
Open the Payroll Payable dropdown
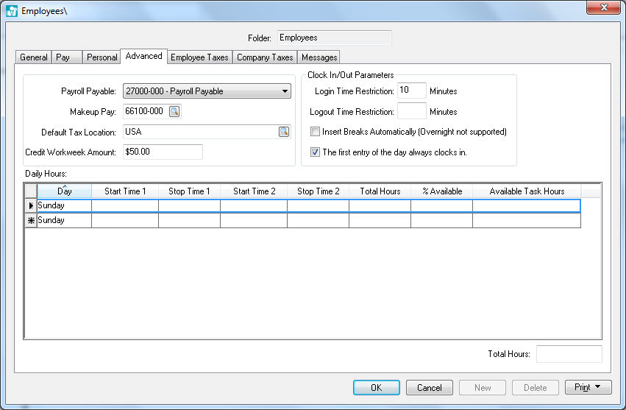point(285,91)
